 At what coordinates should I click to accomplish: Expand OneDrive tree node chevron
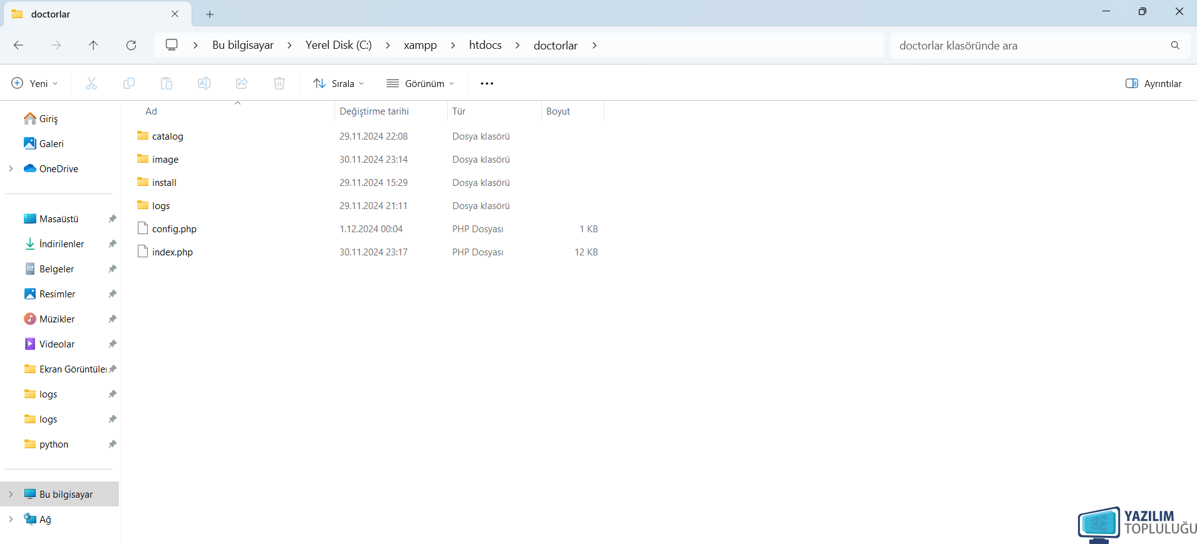point(11,168)
